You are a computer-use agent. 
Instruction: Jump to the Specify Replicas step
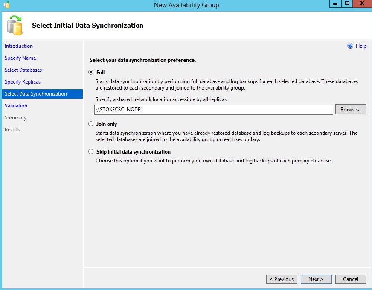[x=23, y=82]
